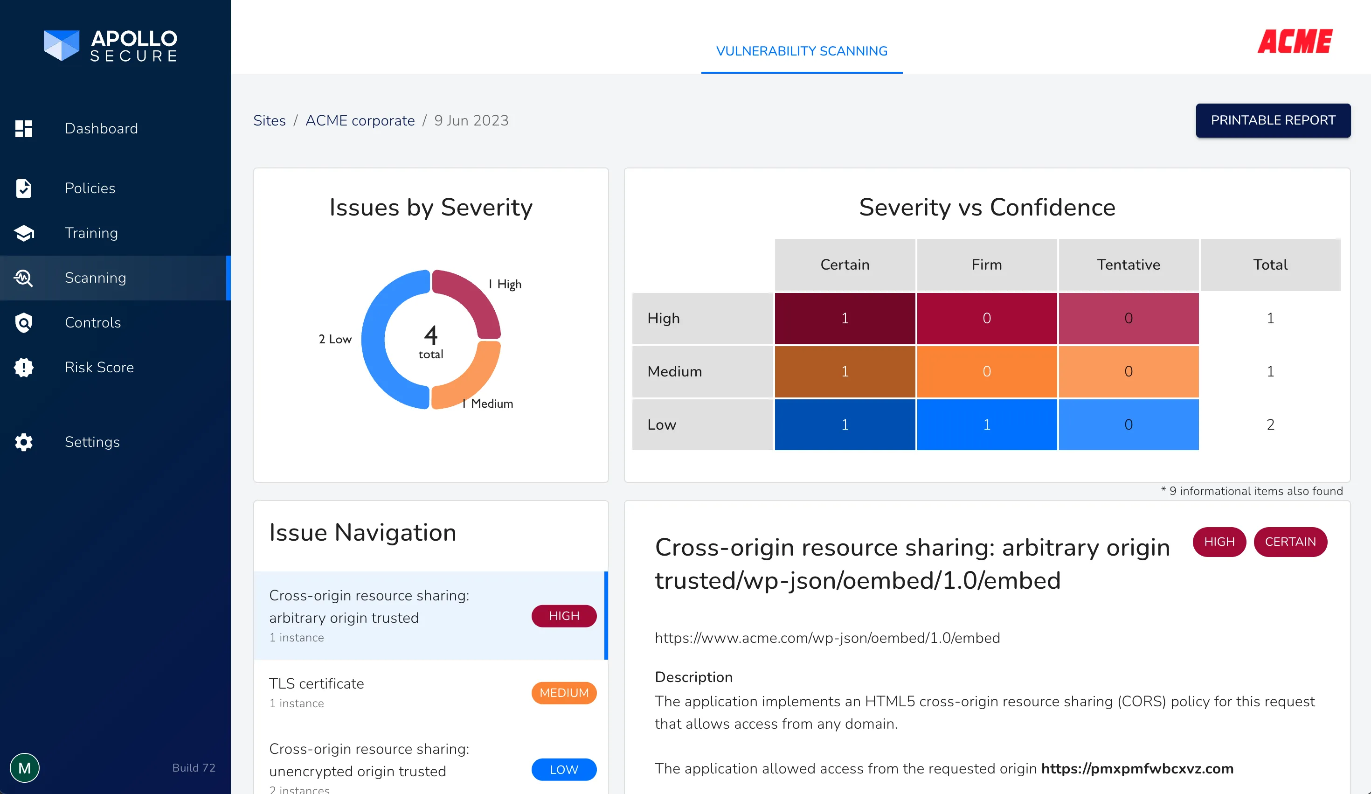The image size is (1371, 794).
Task: Open the Sites breadcrumb link
Action: 270,120
